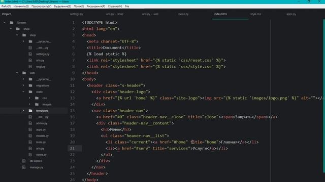Click the css folder icon
Viewport: 325px width, 182px height.
pyautogui.click(x=37, y=98)
